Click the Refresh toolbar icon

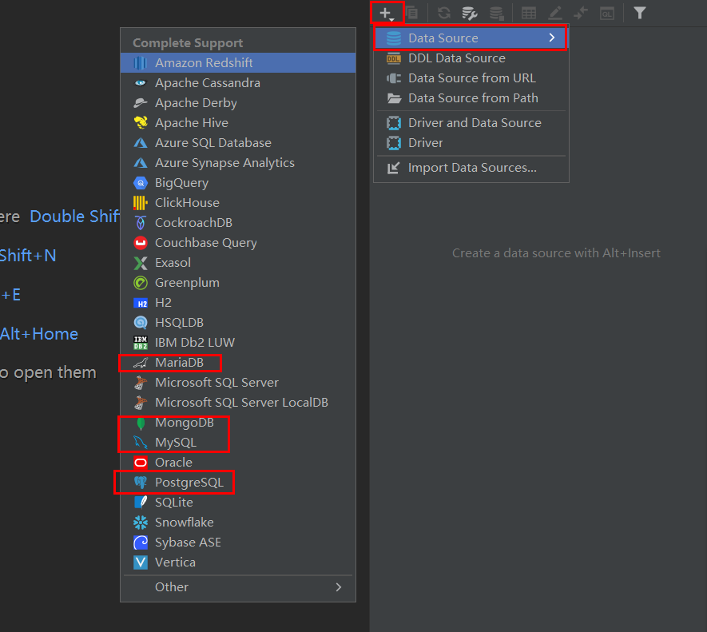(444, 13)
